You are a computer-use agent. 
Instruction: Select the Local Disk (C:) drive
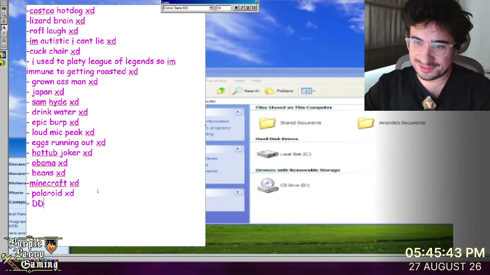pyautogui.click(x=284, y=154)
